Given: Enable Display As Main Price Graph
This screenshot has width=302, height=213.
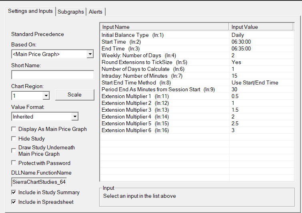Looking at the screenshot, I should point(14,129).
